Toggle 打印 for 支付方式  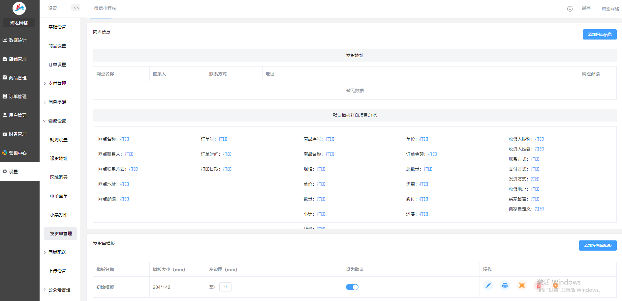point(535,169)
